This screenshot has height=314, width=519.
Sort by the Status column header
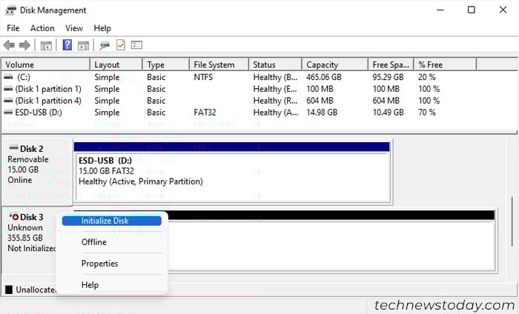[275, 64]
